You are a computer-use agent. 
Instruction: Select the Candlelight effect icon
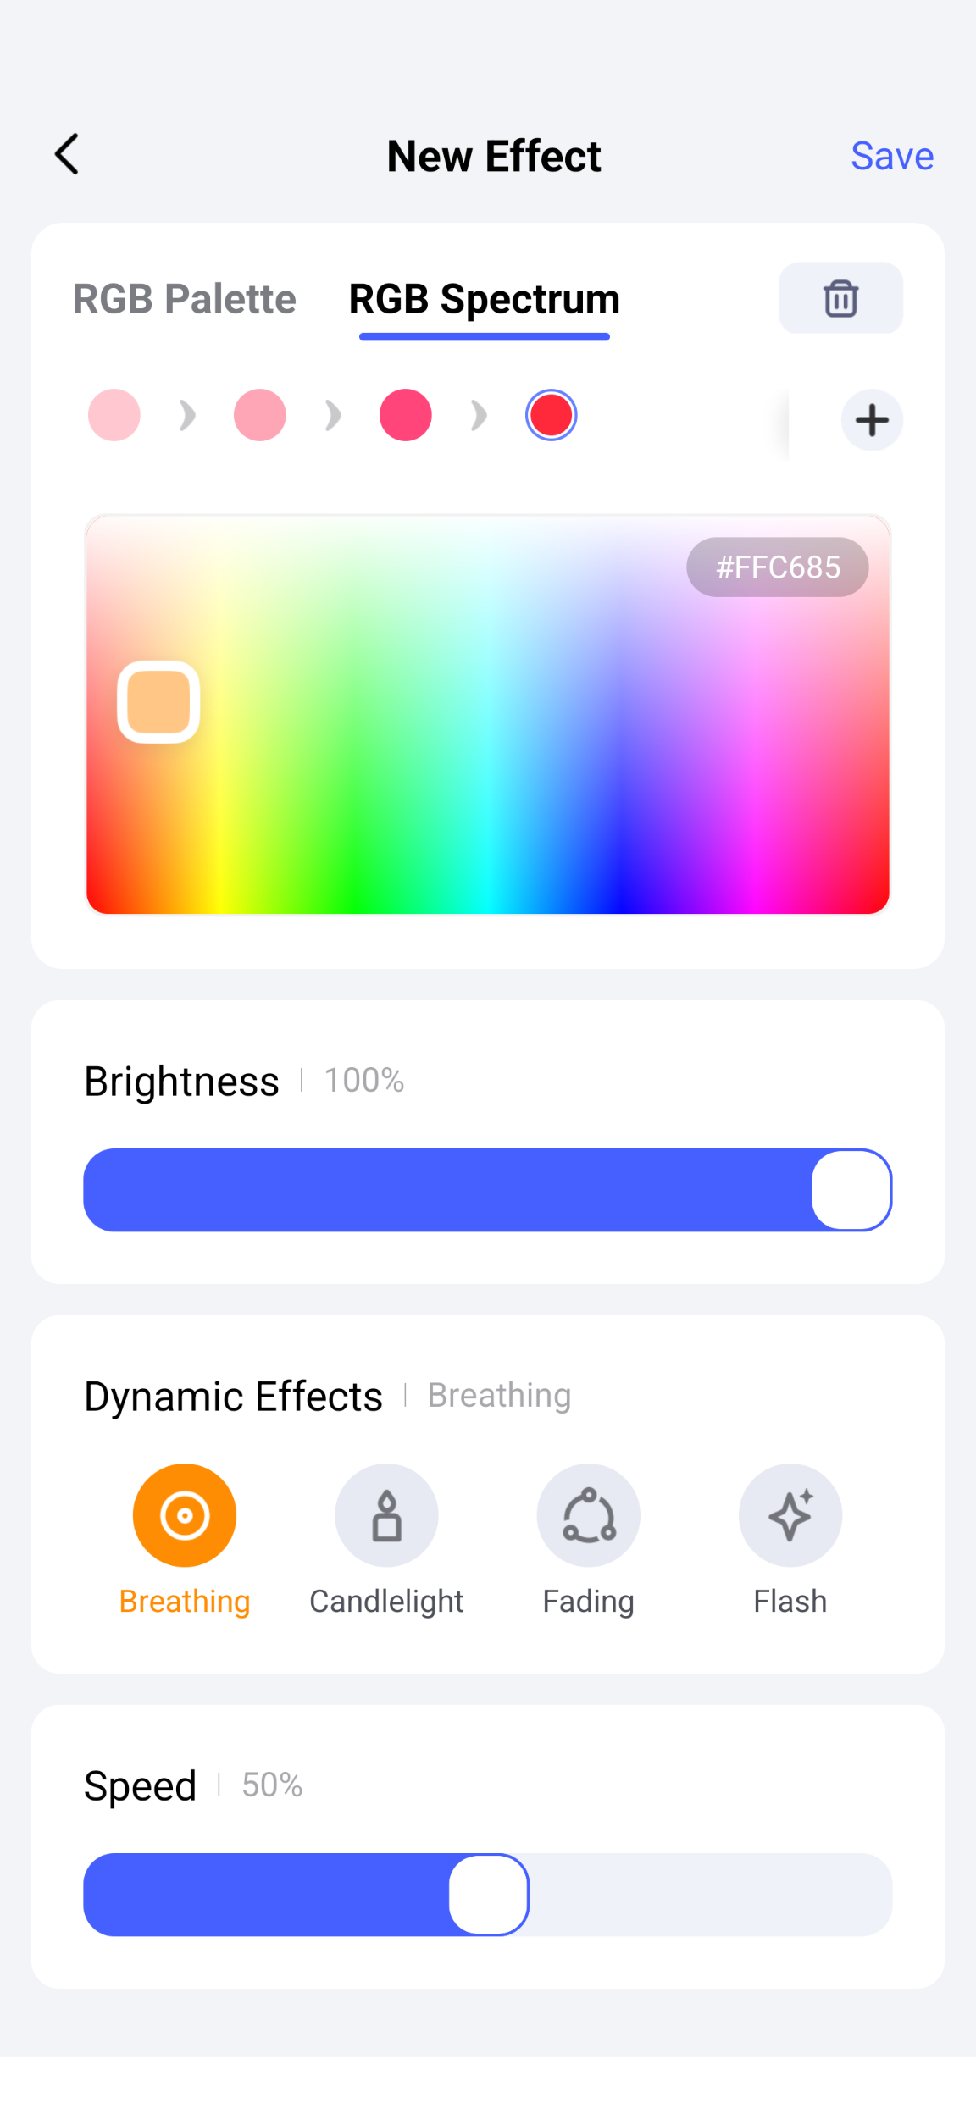[x=386, y=1515]
